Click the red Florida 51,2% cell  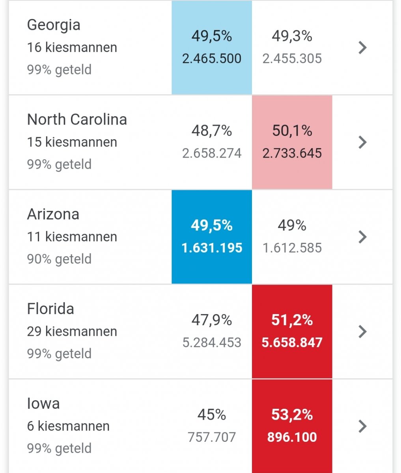click(x=292, y=331)
